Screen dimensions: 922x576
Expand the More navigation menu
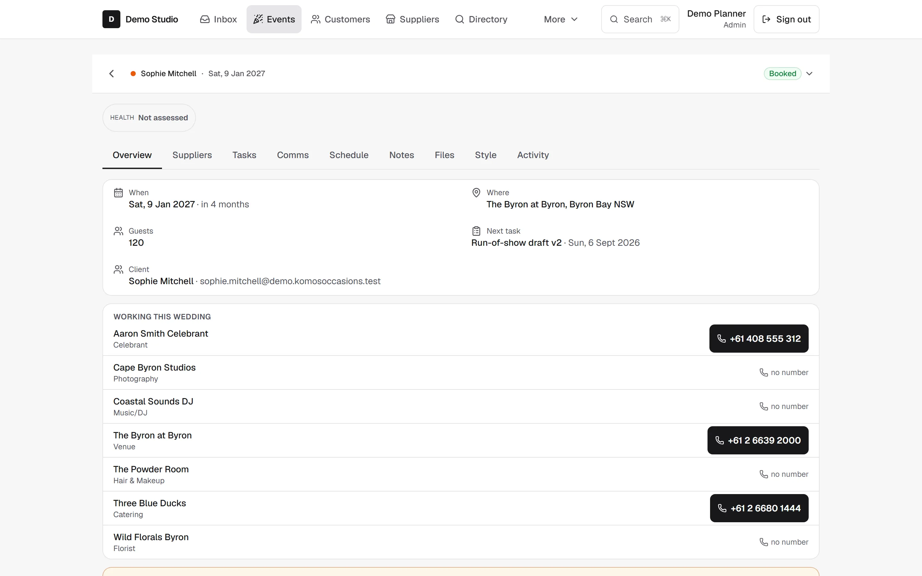coord(561,20)
